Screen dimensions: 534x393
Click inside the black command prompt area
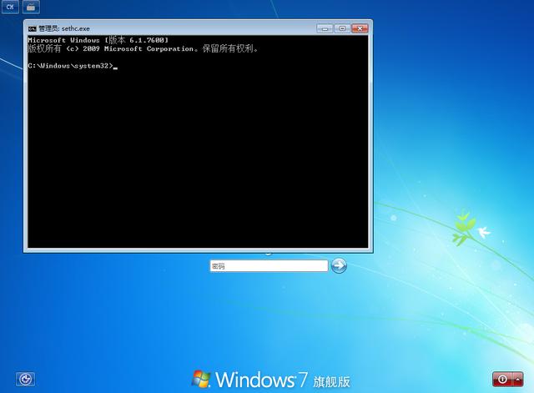point(198,142)
